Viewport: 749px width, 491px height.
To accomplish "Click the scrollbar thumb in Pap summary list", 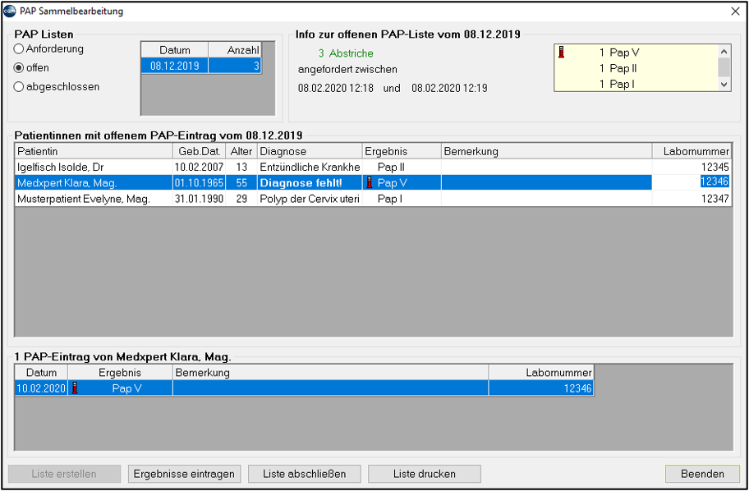I will pos(724,67).
